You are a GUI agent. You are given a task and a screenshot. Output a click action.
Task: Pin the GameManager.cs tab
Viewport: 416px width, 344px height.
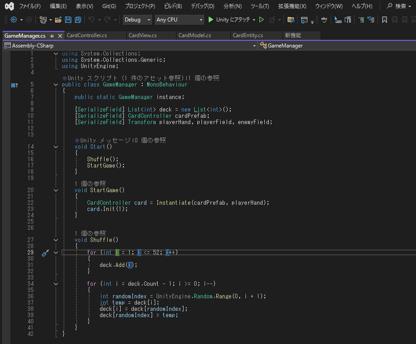tap(53, 35)
